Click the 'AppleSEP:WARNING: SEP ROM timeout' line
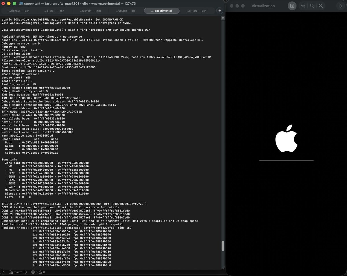Viewport: 347px width, 276px height. point(42,36)
